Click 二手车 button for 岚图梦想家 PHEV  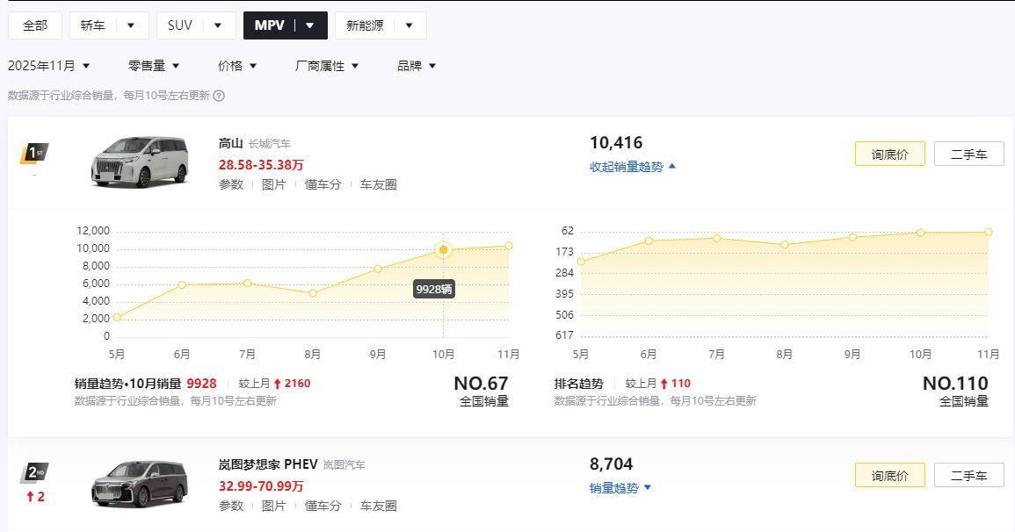968,476
